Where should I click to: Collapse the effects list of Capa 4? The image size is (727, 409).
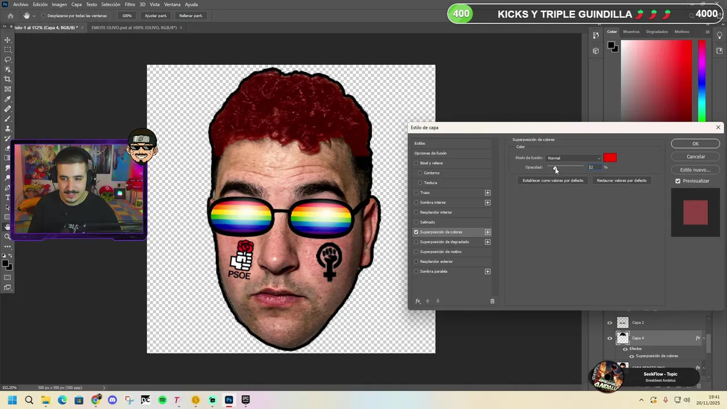(704, 338)
